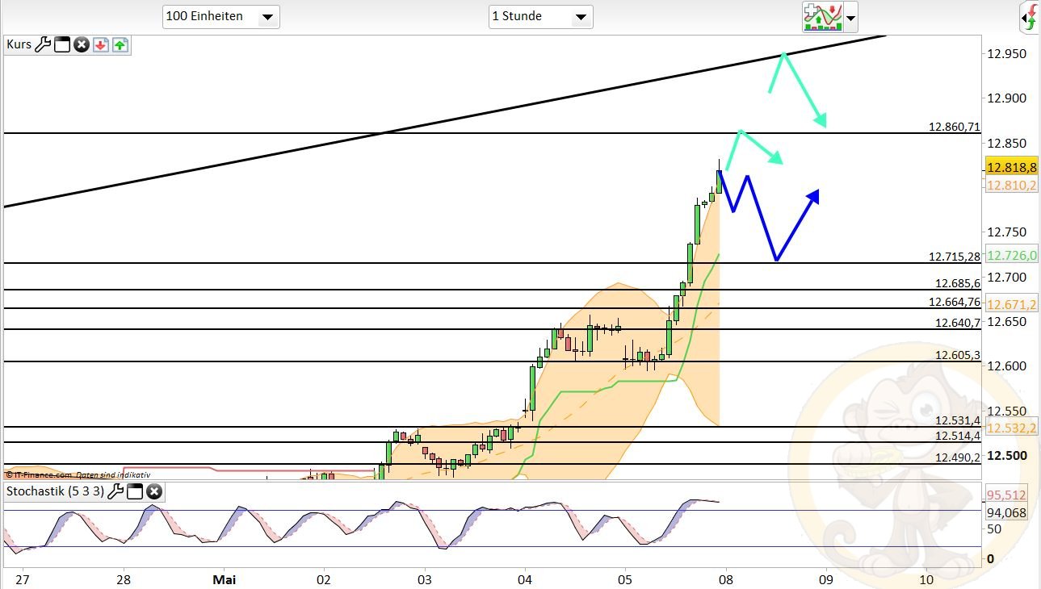Move the Kurs panel down with red arrow icon
1041x589 pixels.
point(100,44)
